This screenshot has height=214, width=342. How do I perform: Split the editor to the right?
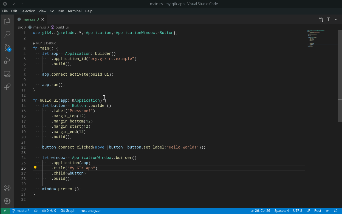pyautogui.click(x=328, y=19)
